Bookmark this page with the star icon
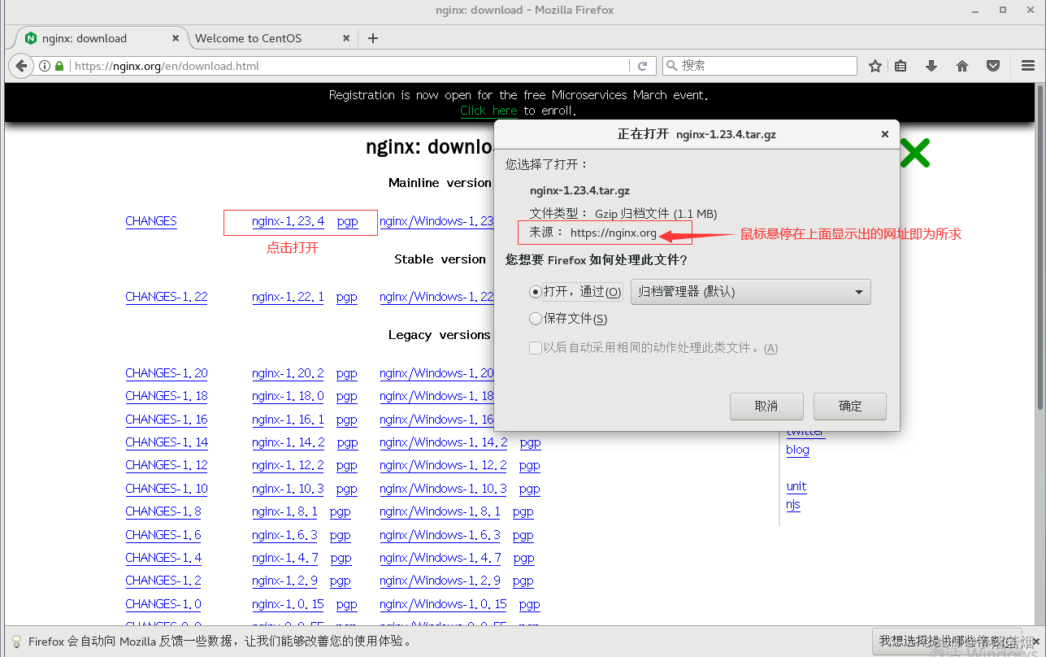 [x=875, y=66]
